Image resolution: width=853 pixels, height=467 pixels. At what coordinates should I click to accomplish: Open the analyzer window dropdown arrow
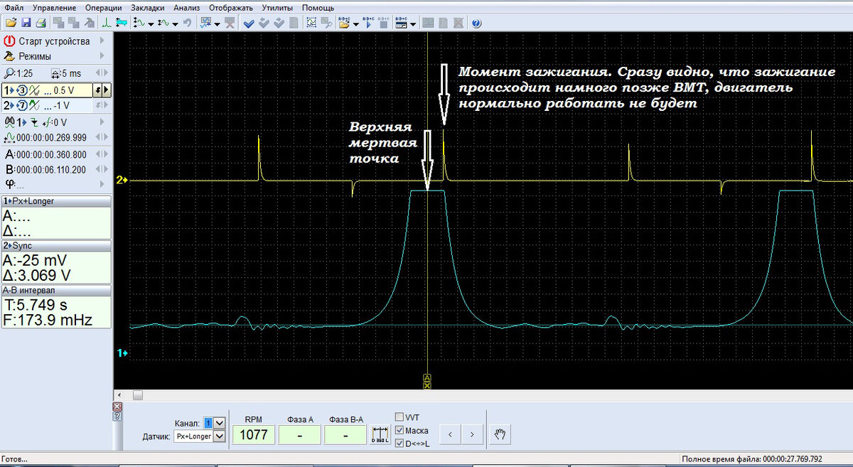[217, 24]
